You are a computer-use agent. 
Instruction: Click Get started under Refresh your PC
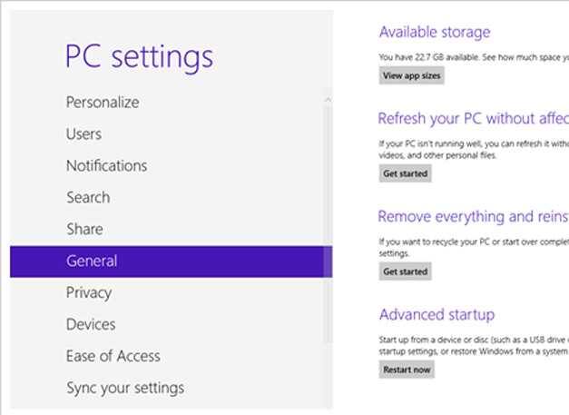(405, 173)
